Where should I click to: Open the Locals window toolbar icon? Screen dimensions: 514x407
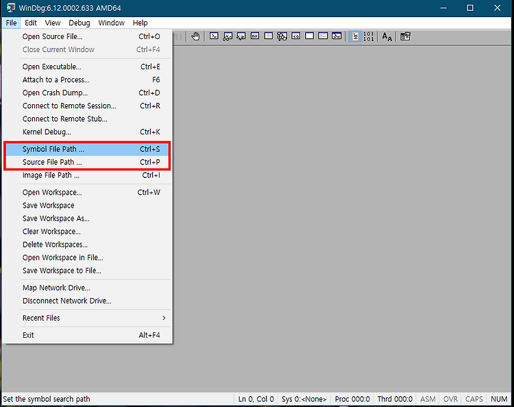pyautogui.click(x=241, y=36)
